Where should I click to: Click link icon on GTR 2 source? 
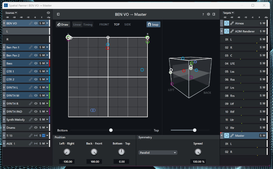coord(31,79)
